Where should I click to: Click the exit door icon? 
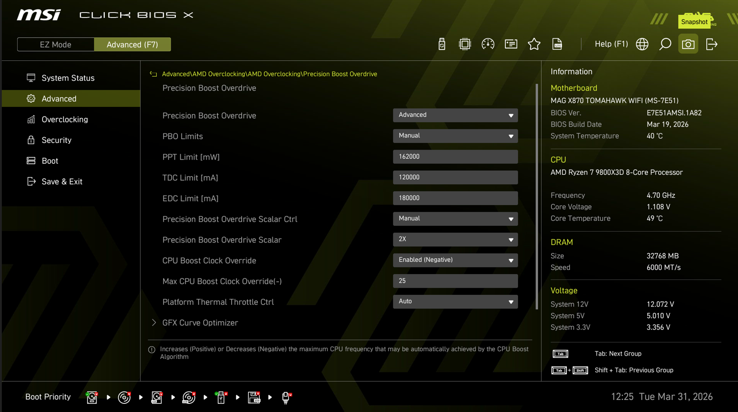(711, 44)
